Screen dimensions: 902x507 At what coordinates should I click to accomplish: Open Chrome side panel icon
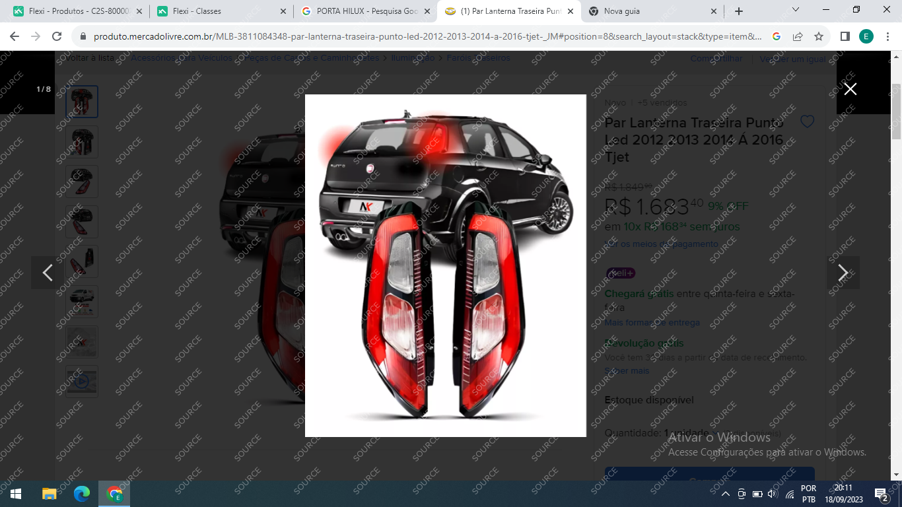[x=845, y=36]
